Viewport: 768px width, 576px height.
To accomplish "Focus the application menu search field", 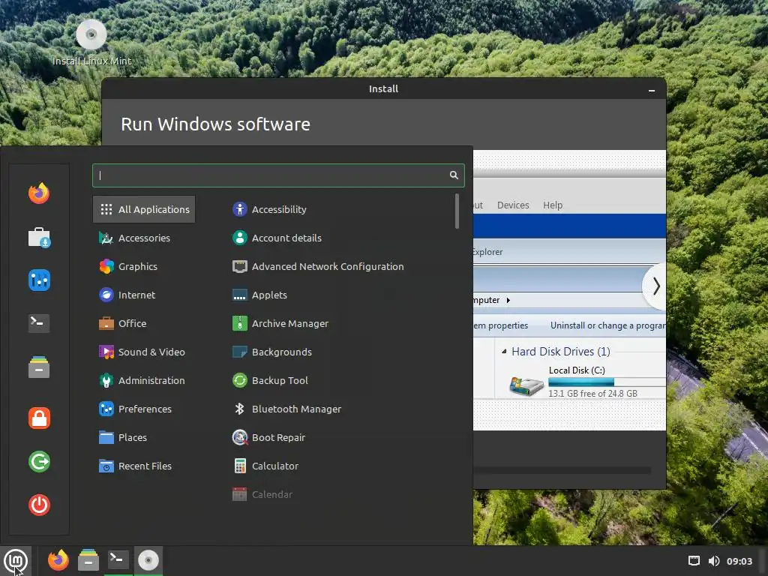I will (x=278, y=175).
